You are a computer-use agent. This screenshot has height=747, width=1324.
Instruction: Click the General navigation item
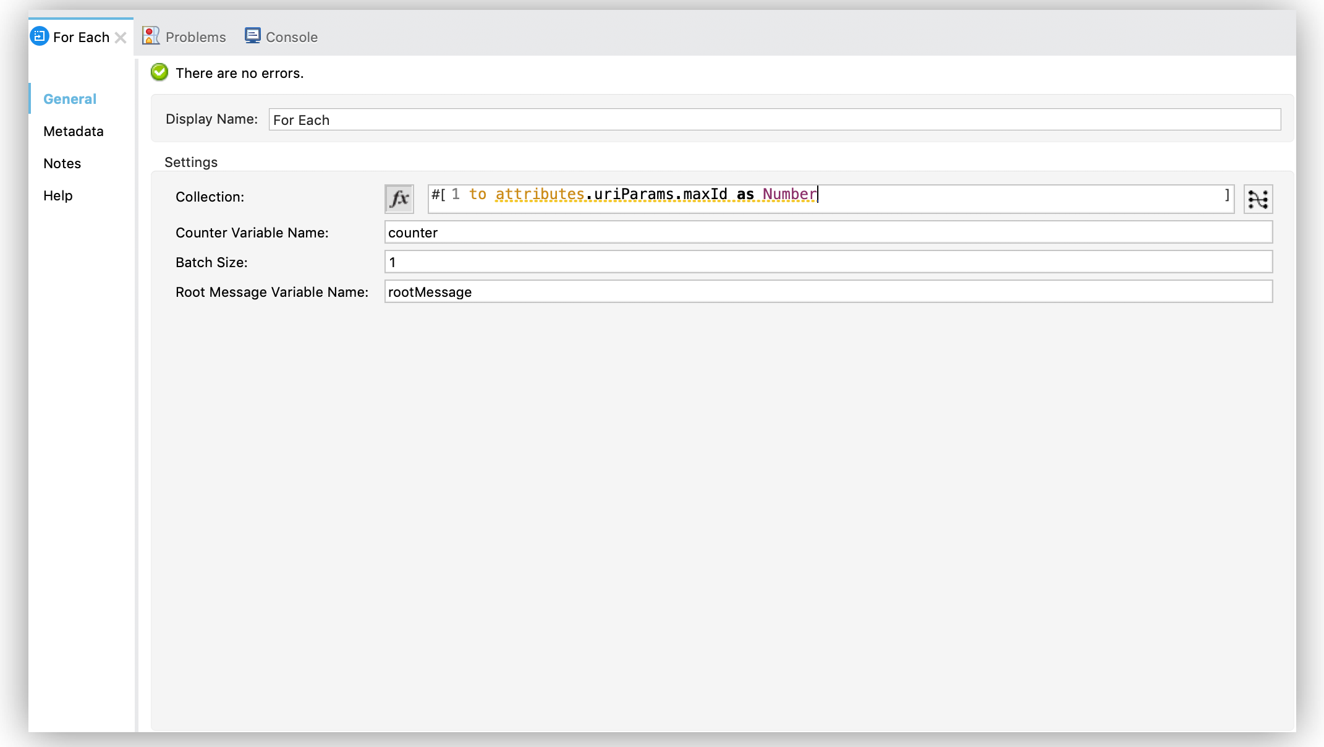coord(70,99)
